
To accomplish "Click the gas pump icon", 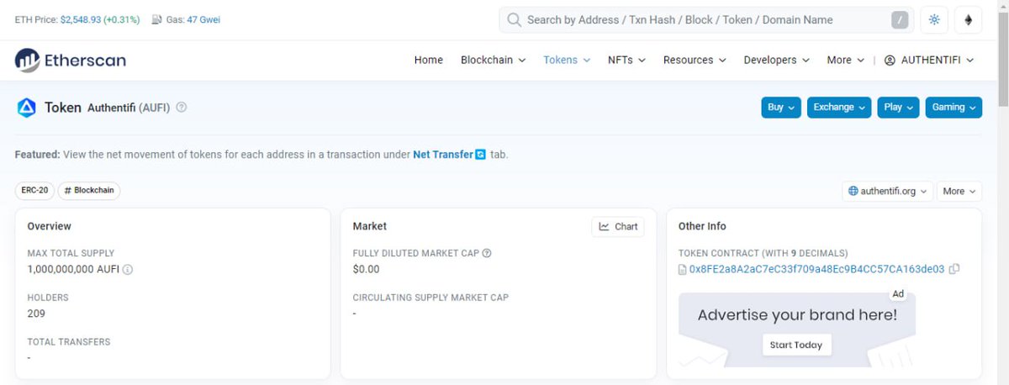I will pos(156,19).
